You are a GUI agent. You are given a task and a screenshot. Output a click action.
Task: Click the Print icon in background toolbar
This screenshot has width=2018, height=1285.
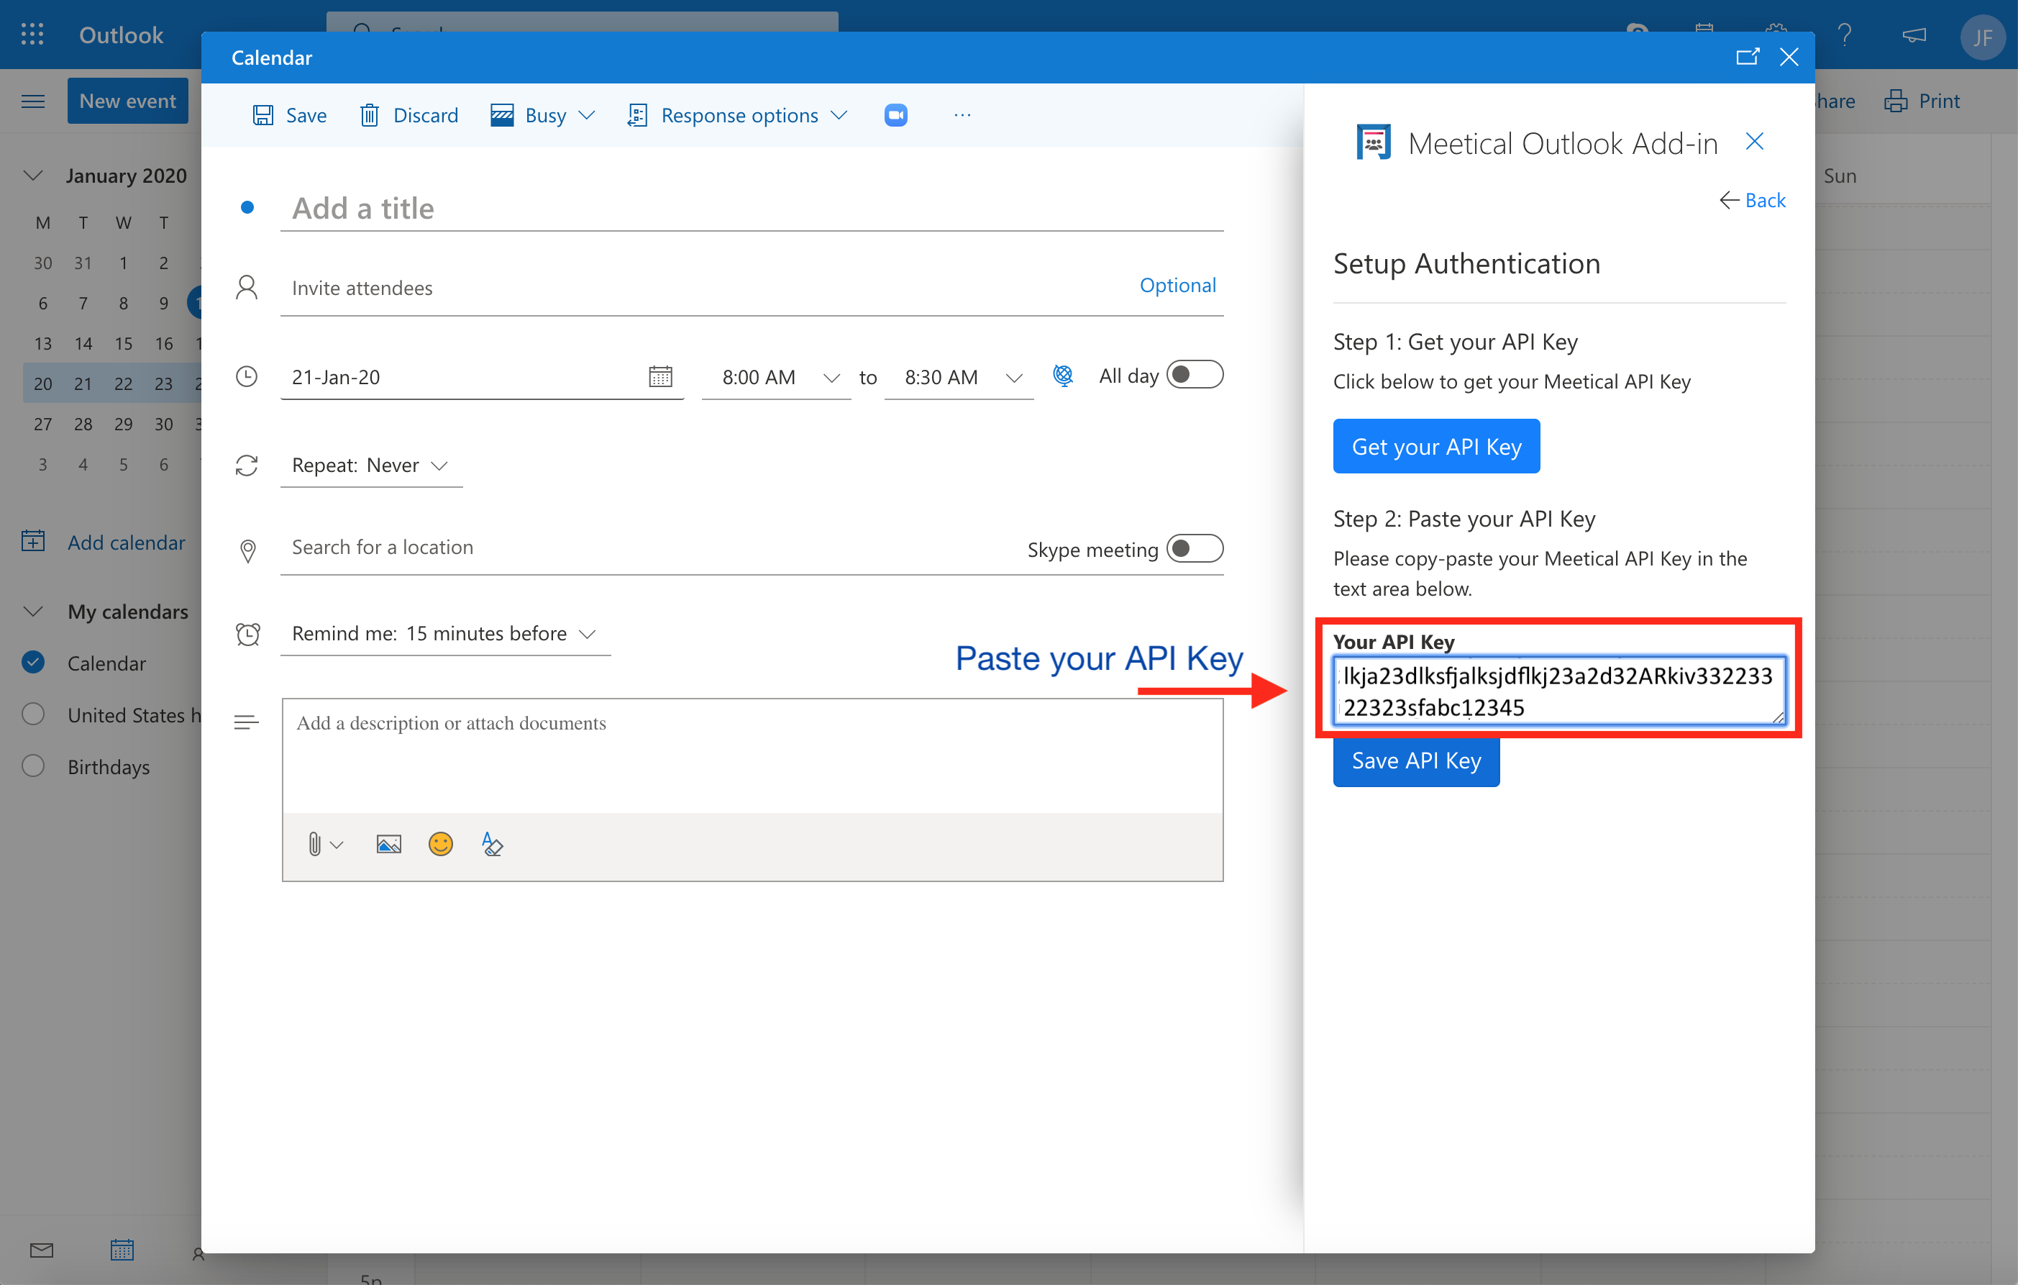[x=1896, y=101]
